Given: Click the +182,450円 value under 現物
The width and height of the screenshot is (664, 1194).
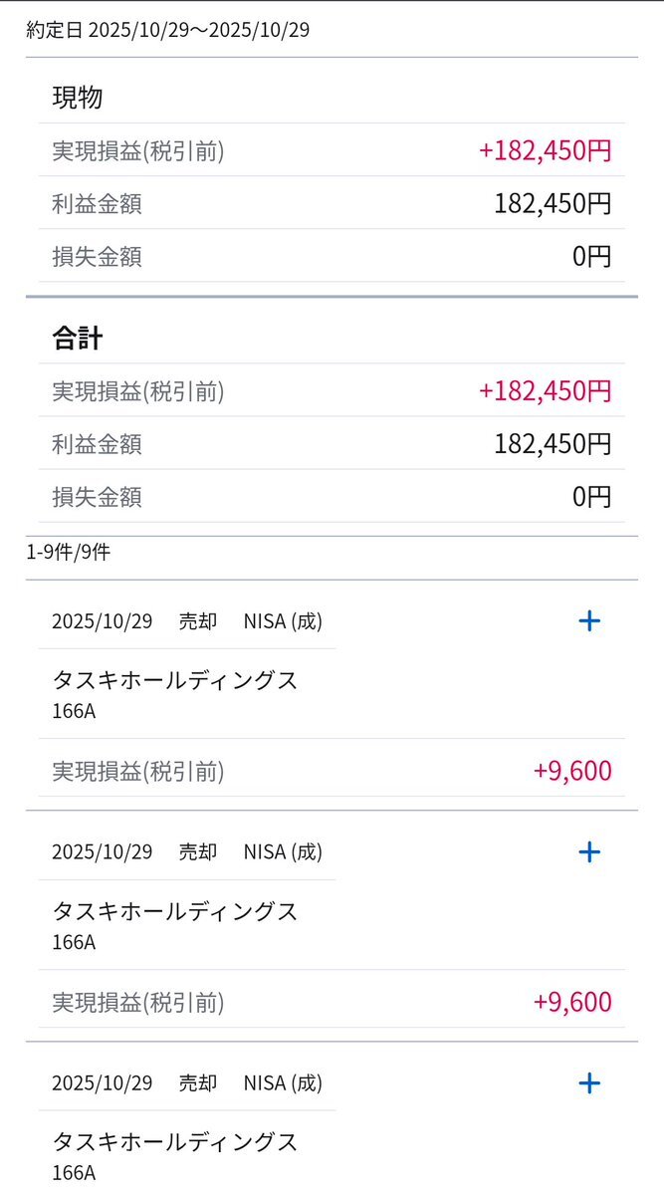Looking at the screenshot, I should [545, 151].
